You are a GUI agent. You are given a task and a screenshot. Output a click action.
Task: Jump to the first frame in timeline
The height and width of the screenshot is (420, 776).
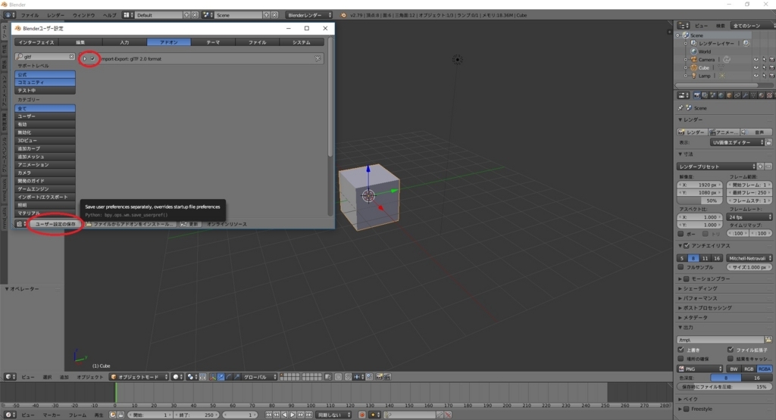pyautogui.click(x=269, y=415)
